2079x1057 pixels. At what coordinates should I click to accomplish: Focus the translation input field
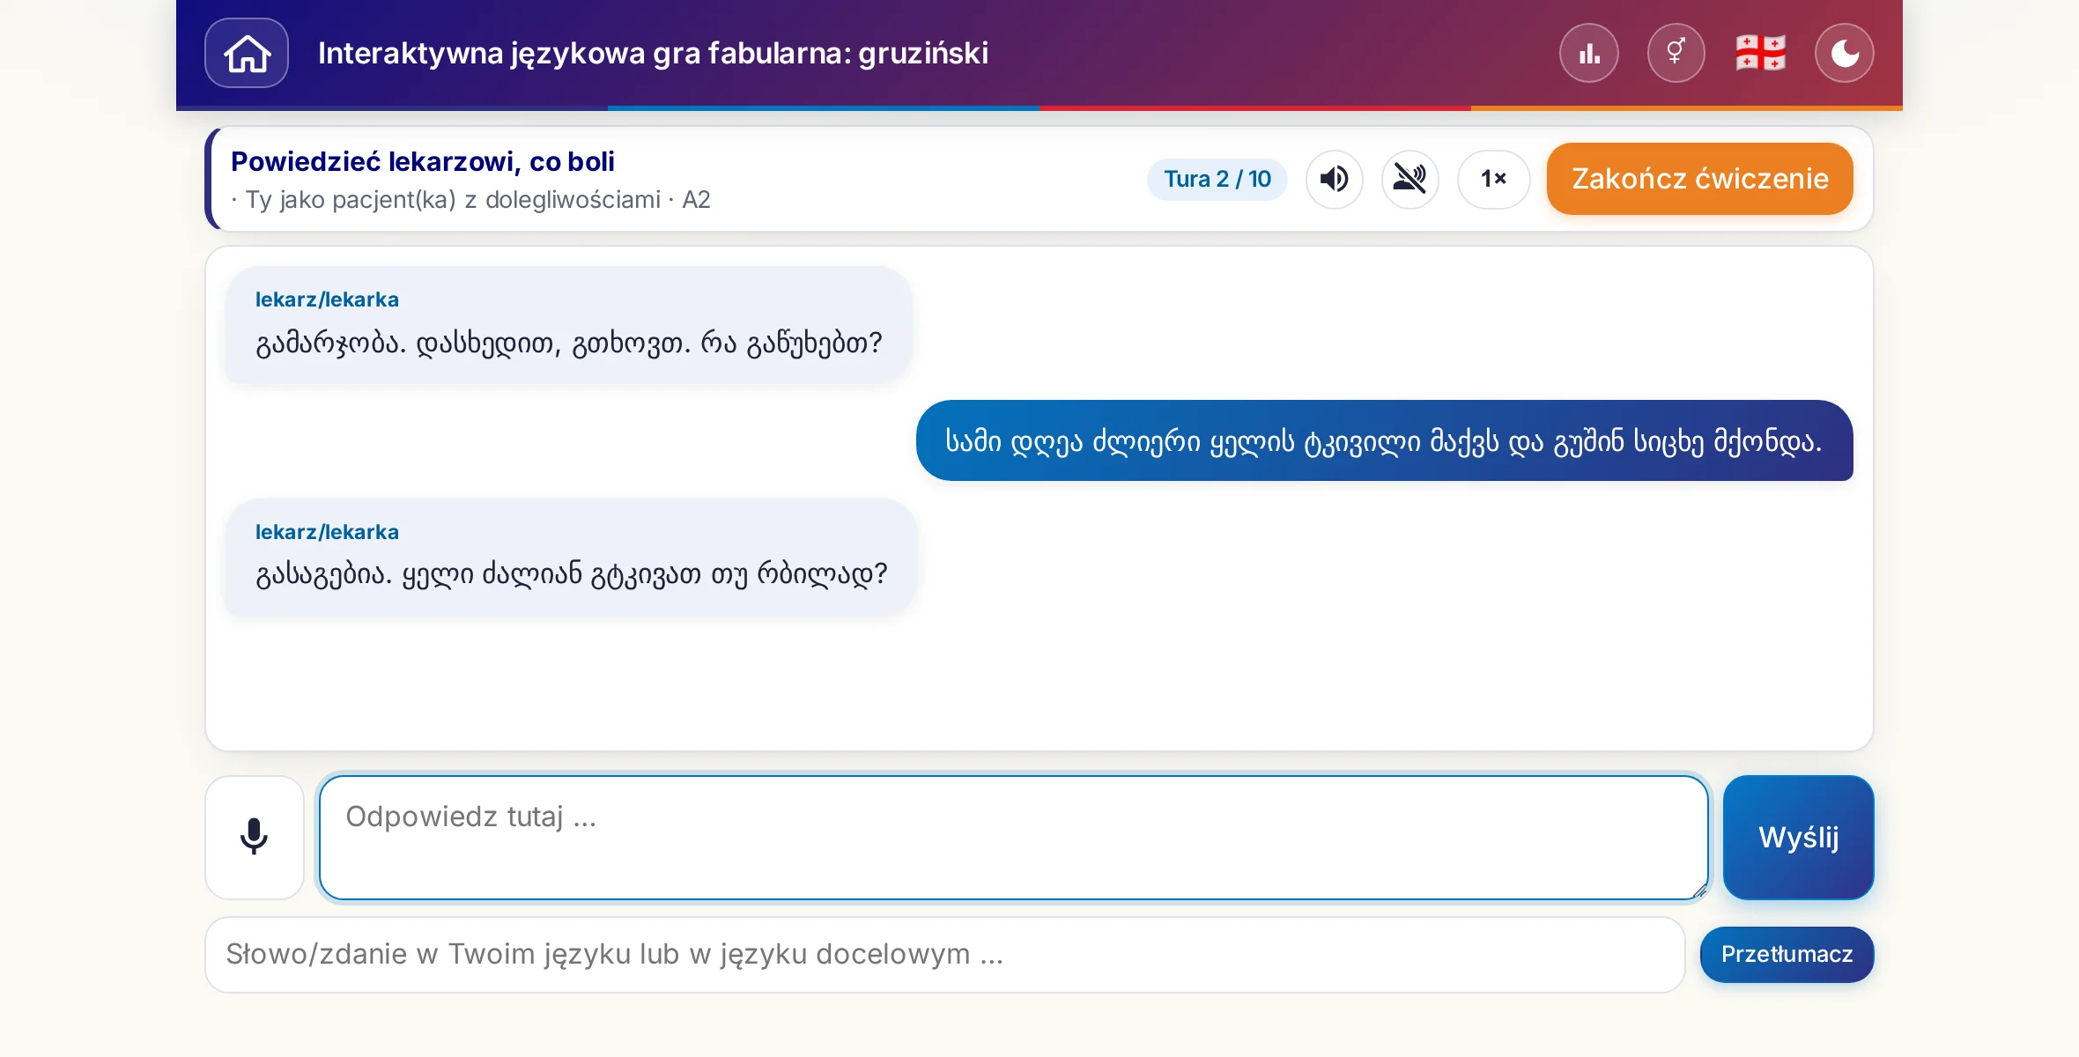(945, 954)
